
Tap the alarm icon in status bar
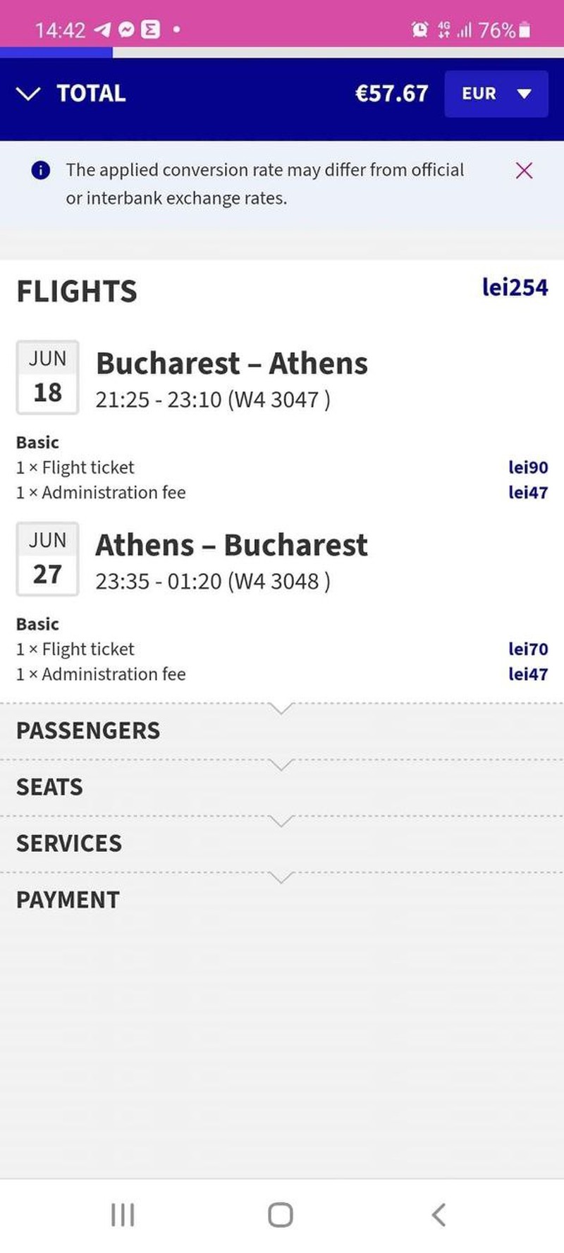(419, 30)
